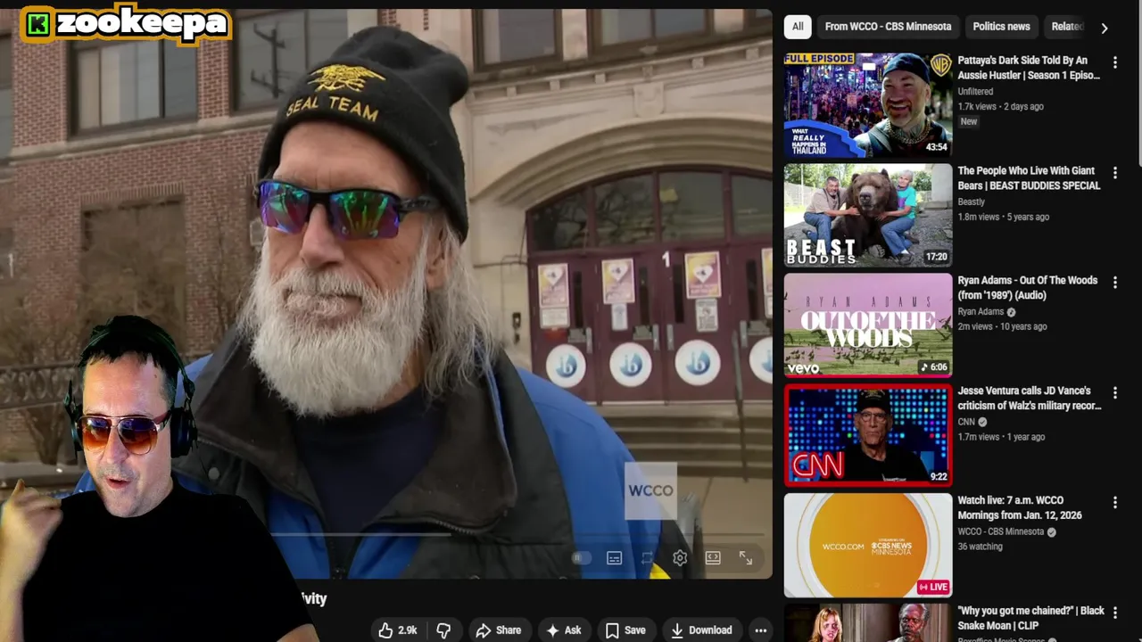The width and height of the screenshot is (1142, 642).
Task: Click the Ask AI button
Action: tap(564, 630)
